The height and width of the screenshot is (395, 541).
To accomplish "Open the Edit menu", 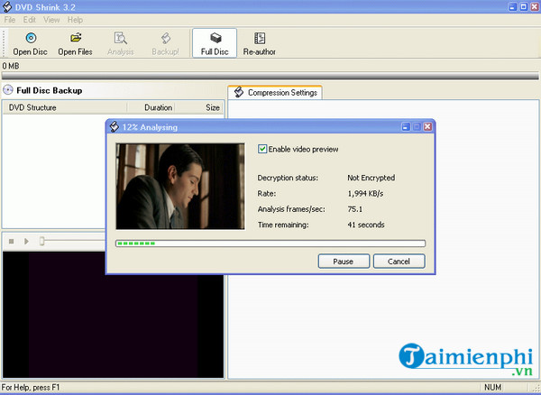I will tap(30, 20).
